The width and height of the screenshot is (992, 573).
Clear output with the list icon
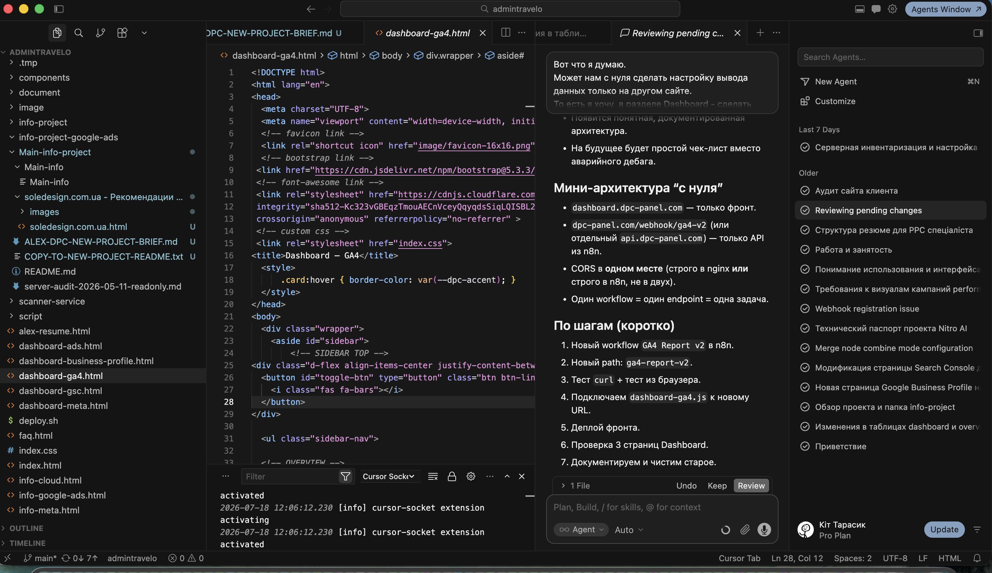coord(433,477)
